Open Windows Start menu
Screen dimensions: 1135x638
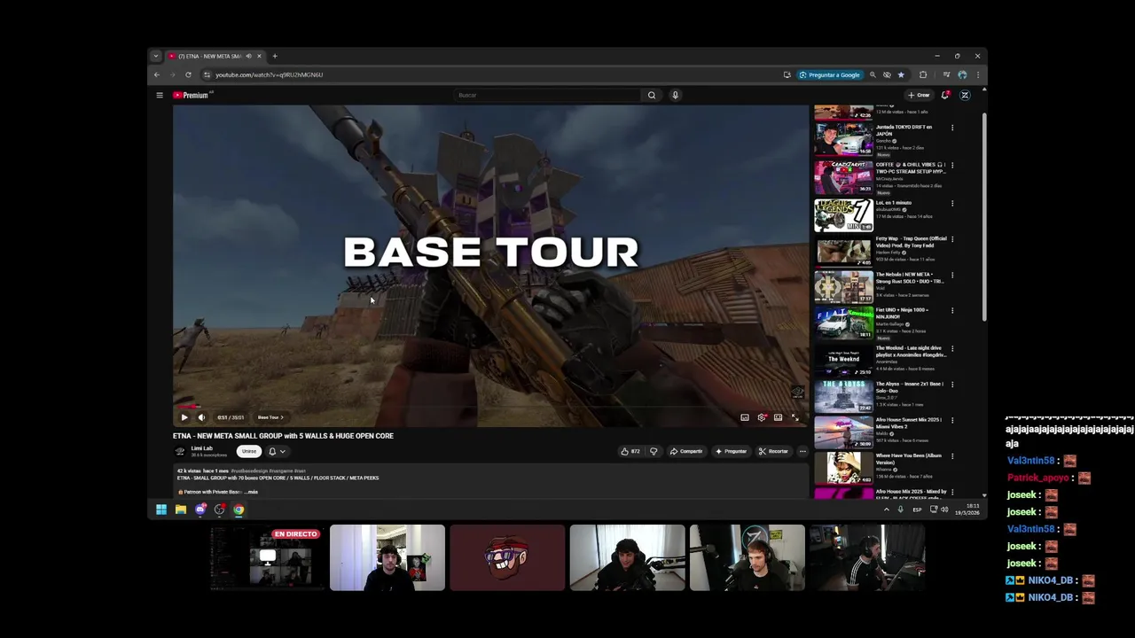(x=161, y=510)
